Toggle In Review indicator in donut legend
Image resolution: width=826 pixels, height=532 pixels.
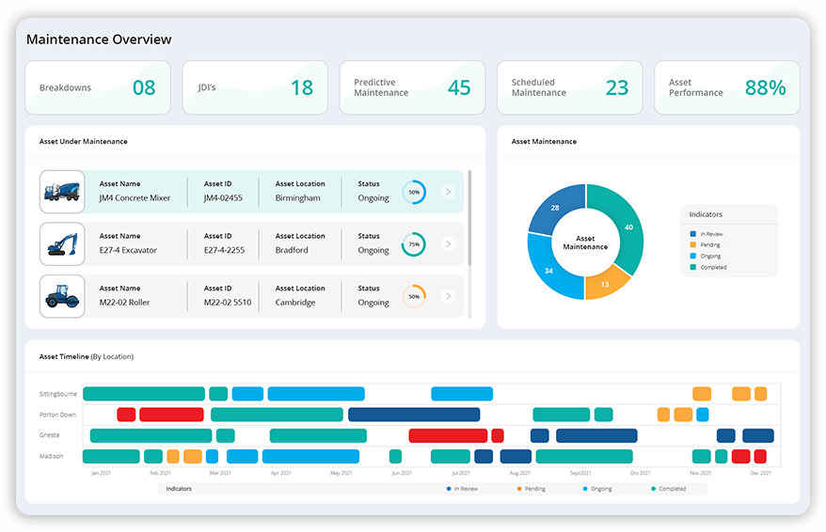pos(712,234)
